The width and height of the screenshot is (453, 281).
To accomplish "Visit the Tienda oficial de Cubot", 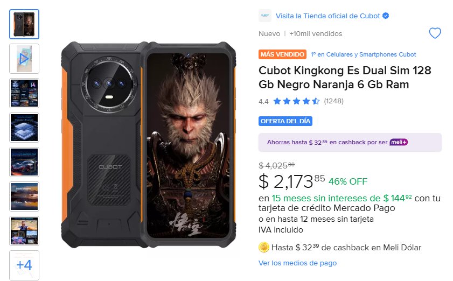I will click(327, 16).
